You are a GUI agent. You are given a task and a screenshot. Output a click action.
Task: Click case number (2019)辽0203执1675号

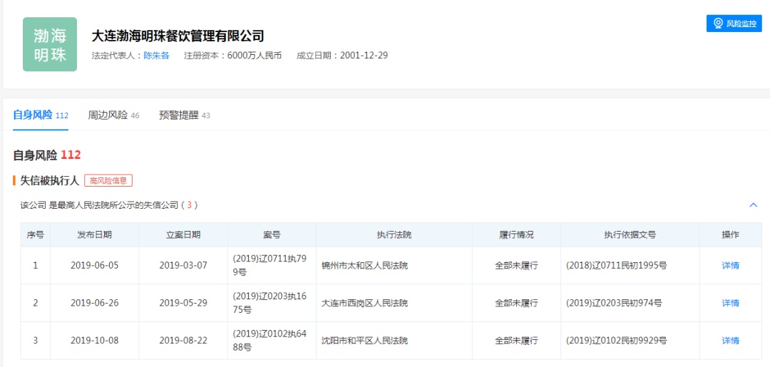[x=269, y=303]
